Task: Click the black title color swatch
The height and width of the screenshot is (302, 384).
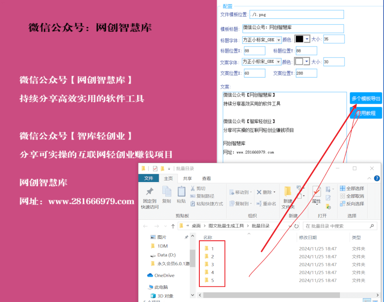Action: pyautogui.click(x=299, y=39)
